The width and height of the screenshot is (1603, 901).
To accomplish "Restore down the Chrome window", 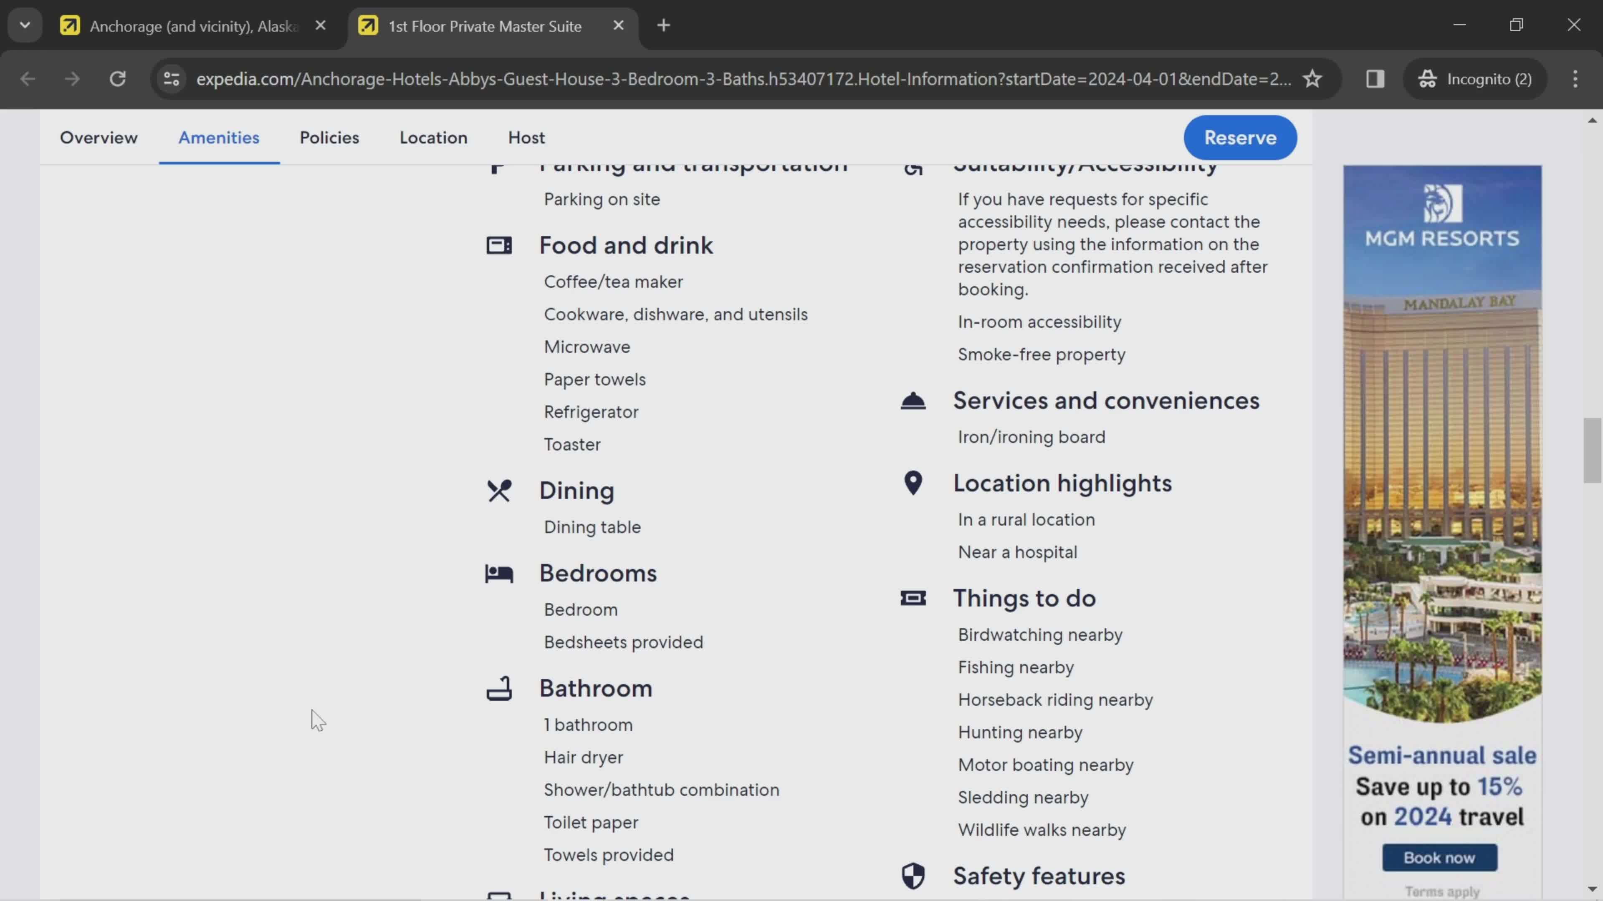I will tap(1517, 25).
